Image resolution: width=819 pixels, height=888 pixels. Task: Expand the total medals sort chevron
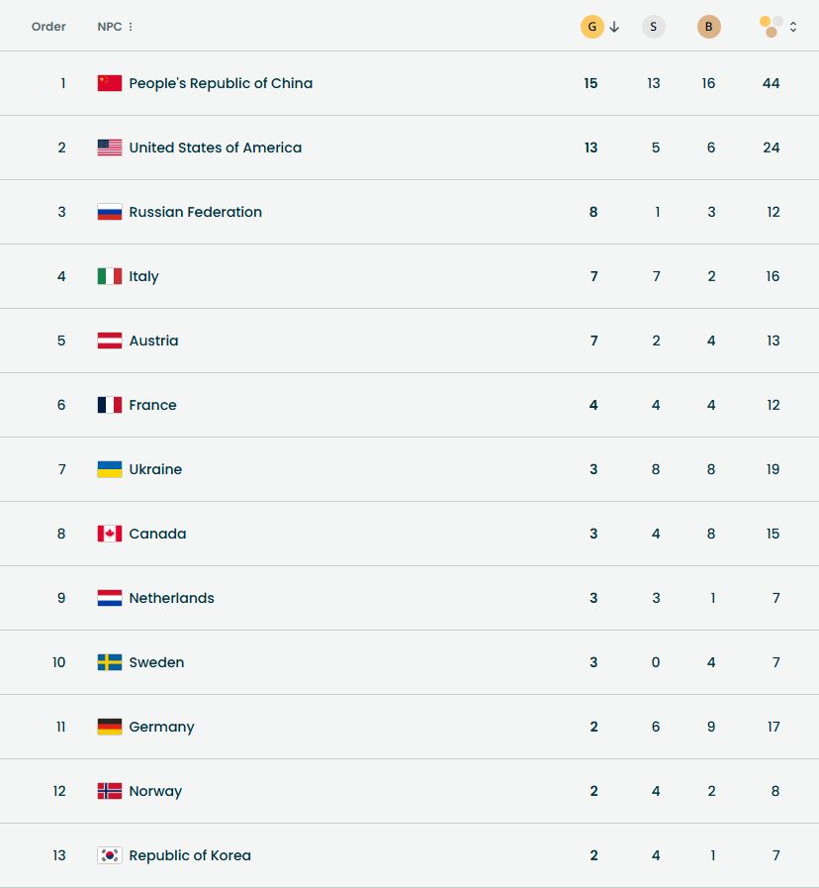tap(793, 27)
